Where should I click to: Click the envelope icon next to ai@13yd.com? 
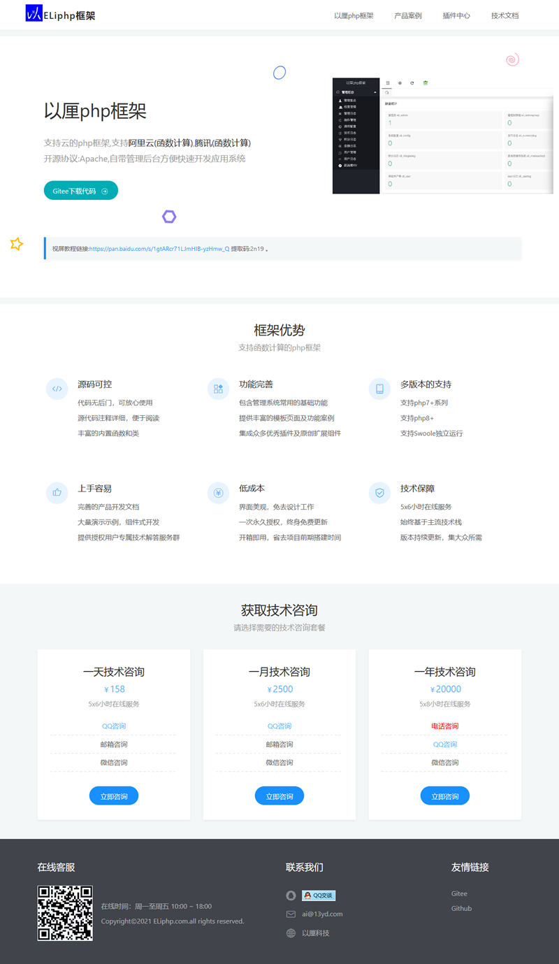(291, 914)
